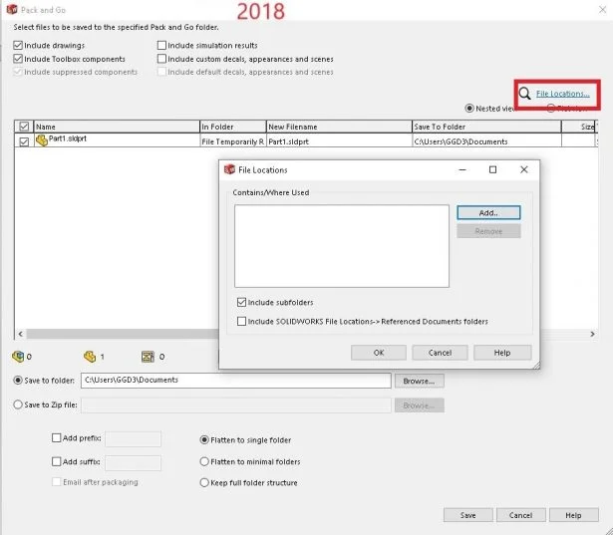The width and height of the screenshot is (613, 535).
Task: Uncheck the Part1.sldprt row checkbox
Action: pyautogui.click(x=24, y=141)
